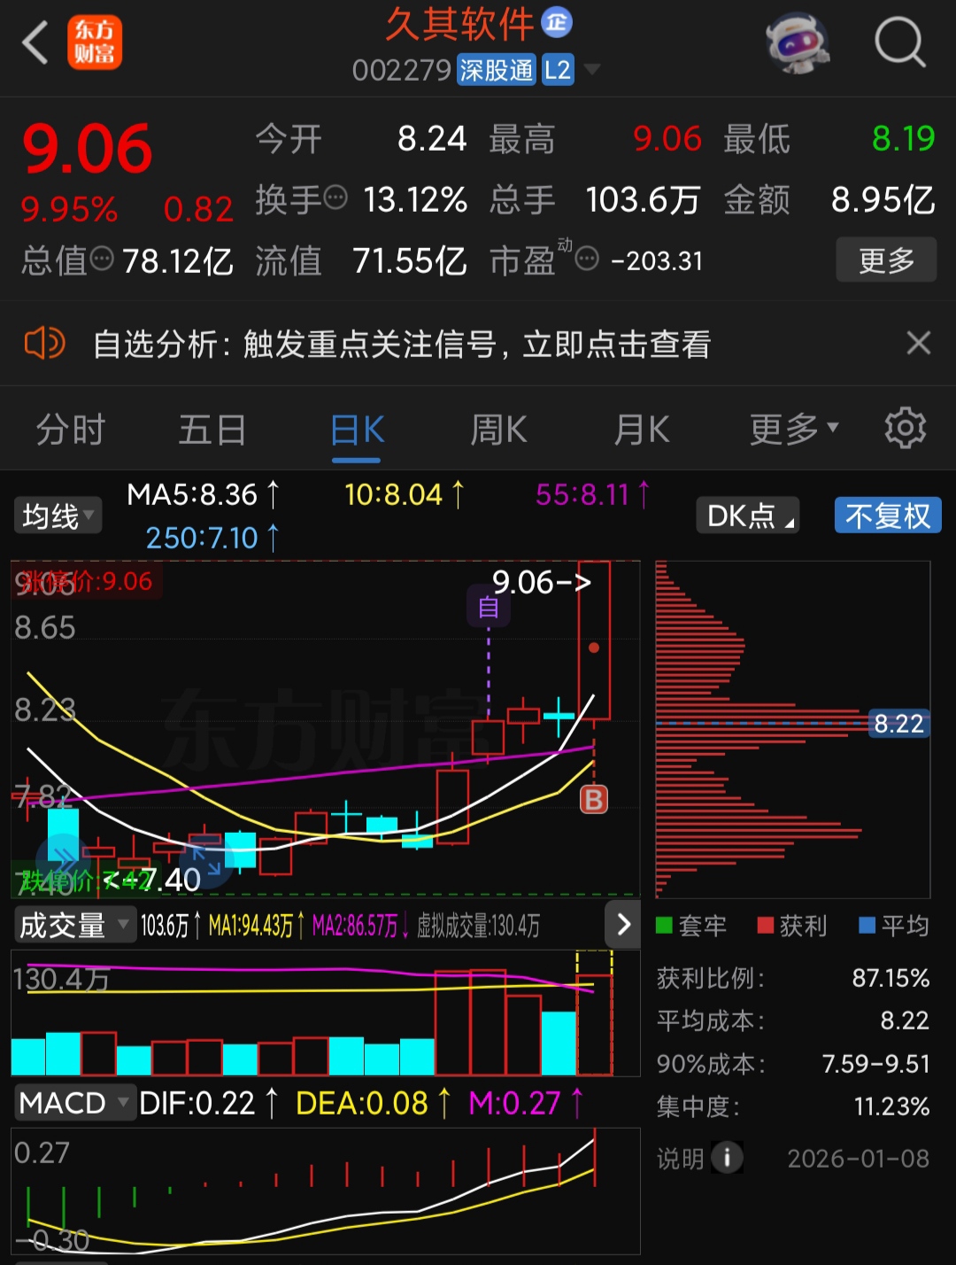Tap the 金额 8.95亿 value
956x1265 pixels.
[x=883, y=200]
